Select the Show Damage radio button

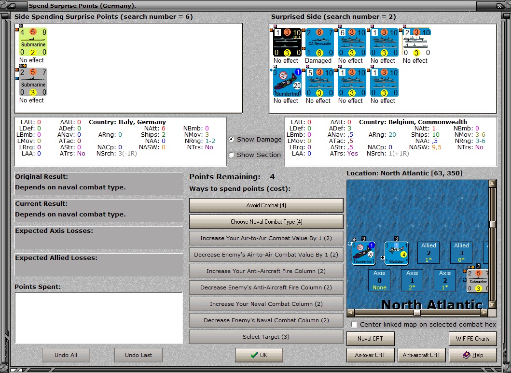click(232, 139)
